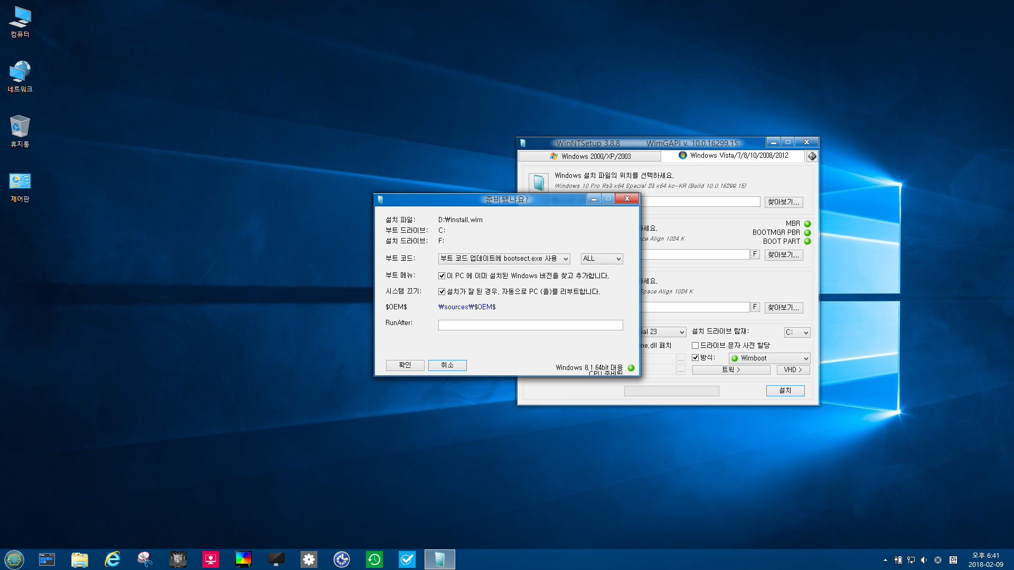1014x570 pixels.
Task: Click the 설치 install button
Action: (x=785, y=391)
